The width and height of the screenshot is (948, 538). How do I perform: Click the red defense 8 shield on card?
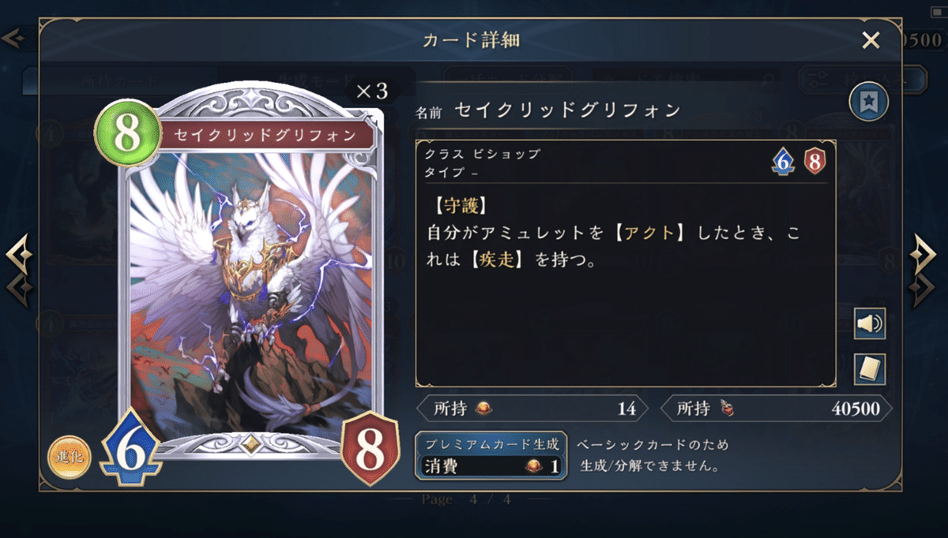point(370,450)
